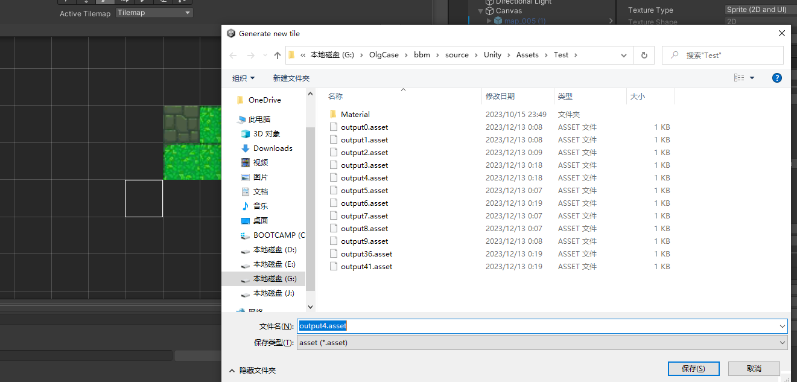Viewport: 797px width, 382px height.
Task: Click the Forward navigation arrow in dialog
Action: [251, 55]
